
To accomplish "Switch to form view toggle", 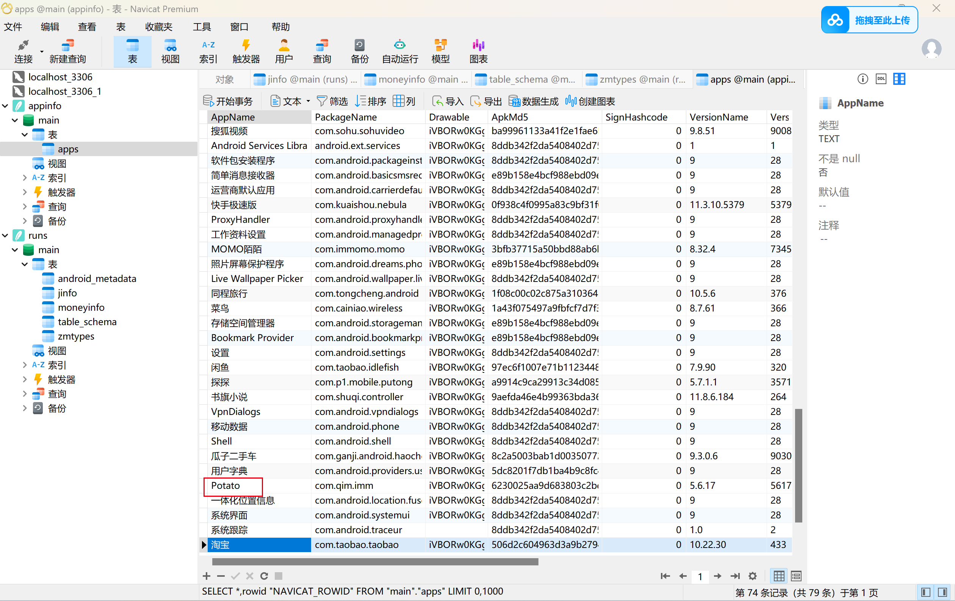I will point(796,576).
